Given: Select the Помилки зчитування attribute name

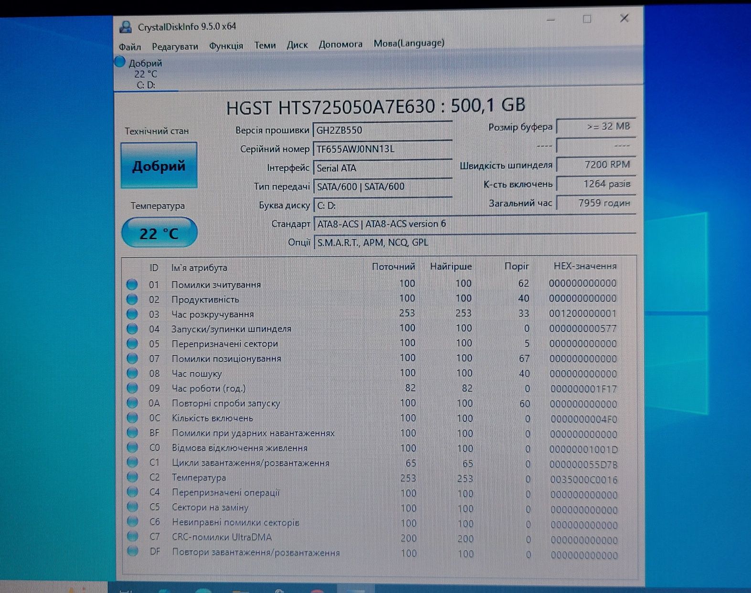Looking at the screenshot, I should (x=216, y=285).
